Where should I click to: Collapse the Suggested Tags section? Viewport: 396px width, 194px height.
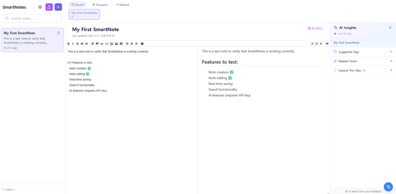(x=391, y=52)
